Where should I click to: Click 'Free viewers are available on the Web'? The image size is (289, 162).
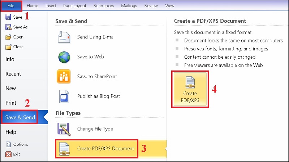tap(223, 65)
